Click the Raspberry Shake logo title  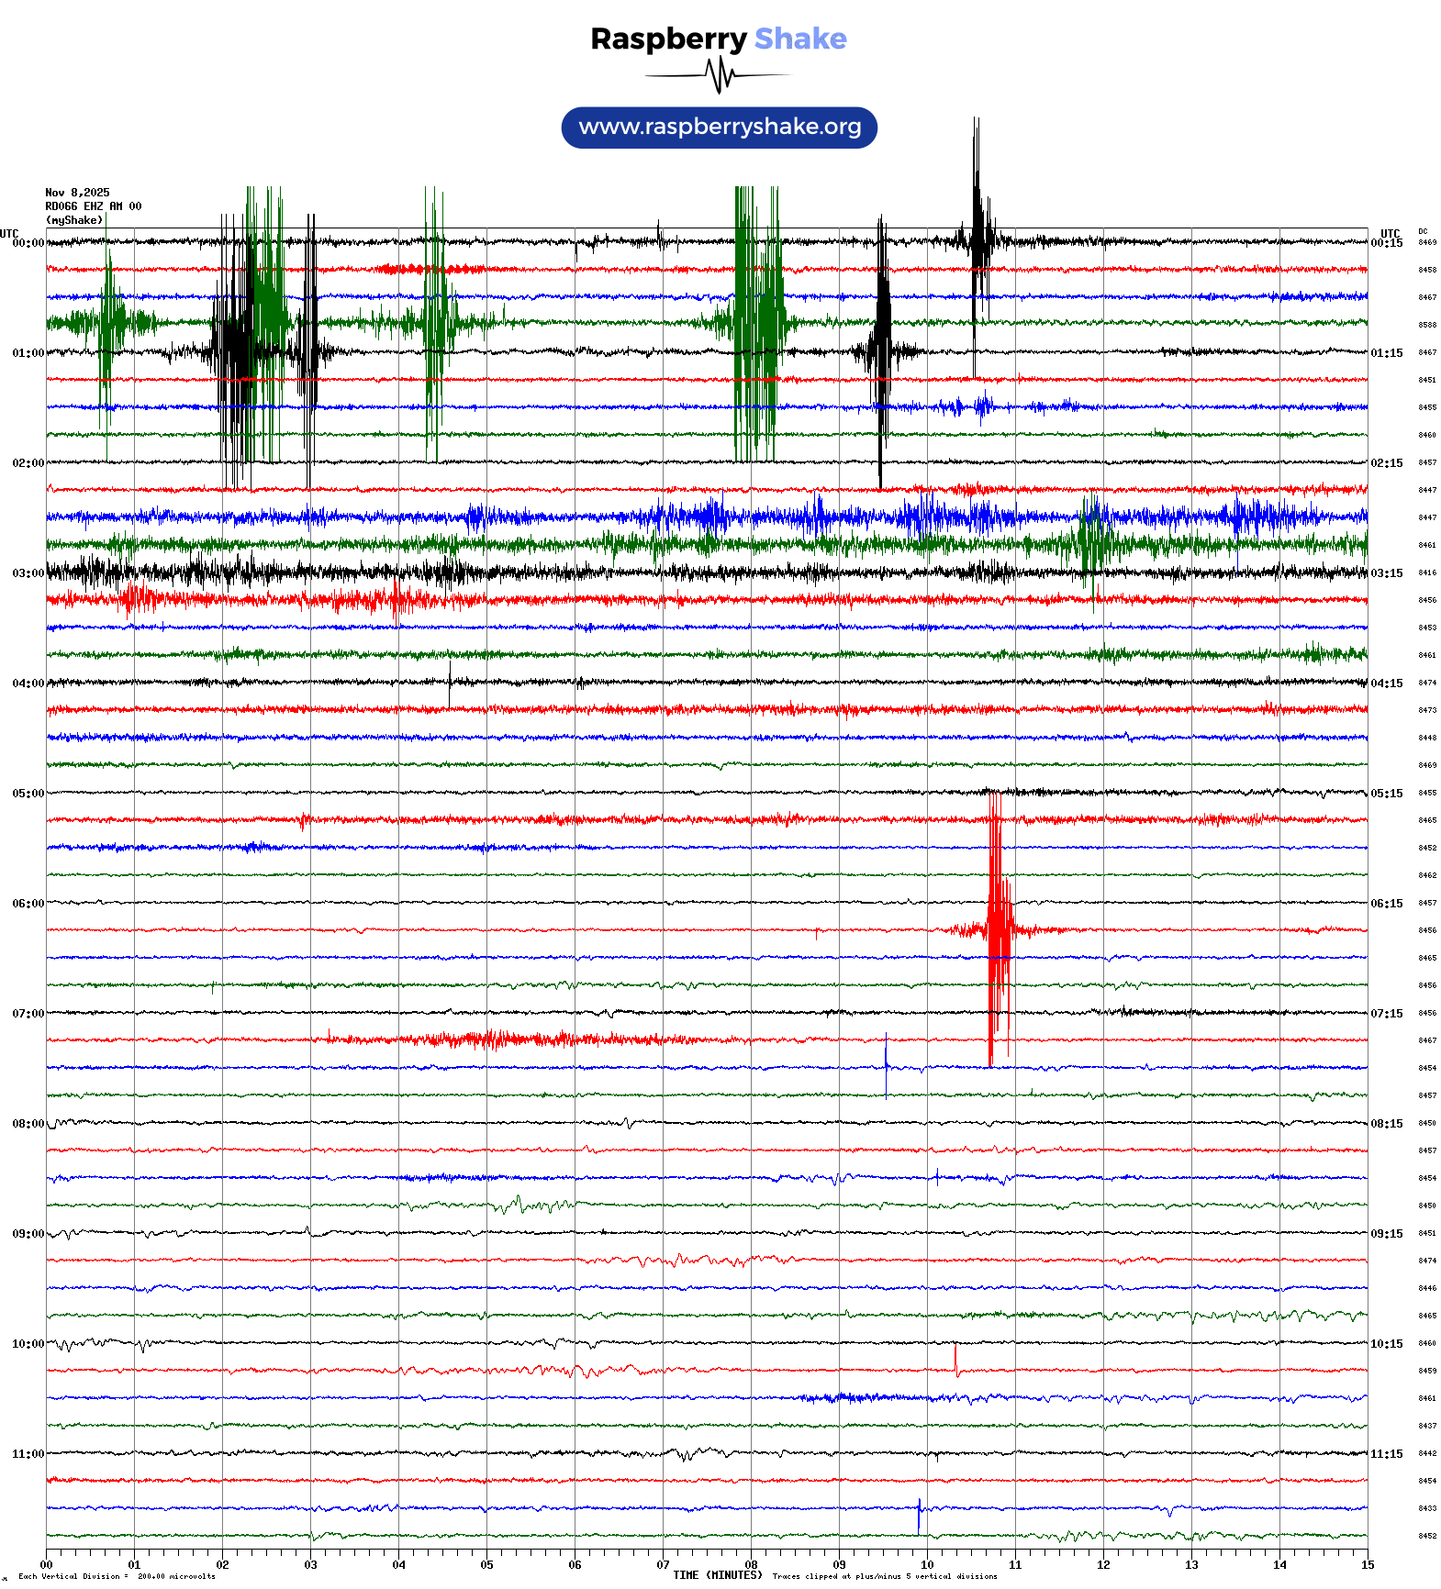718,39
